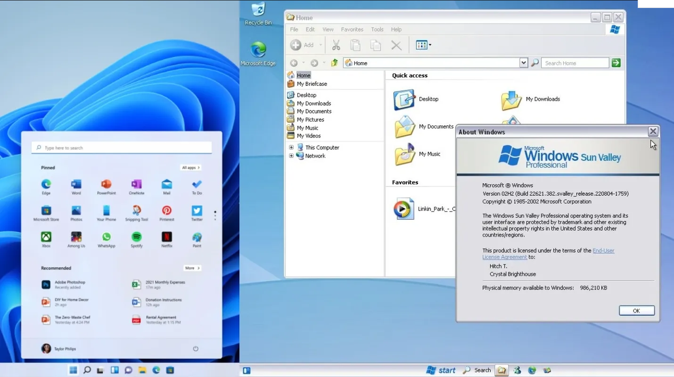The height and width of the screenshot is (377, 674).
Task: Launch the Your Phone pinned app
Action: point(106,213)
